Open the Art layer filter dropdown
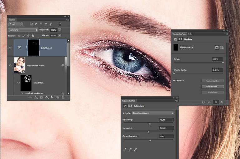The height and width of the screenshot is (159, 240). tap(16, 24)
